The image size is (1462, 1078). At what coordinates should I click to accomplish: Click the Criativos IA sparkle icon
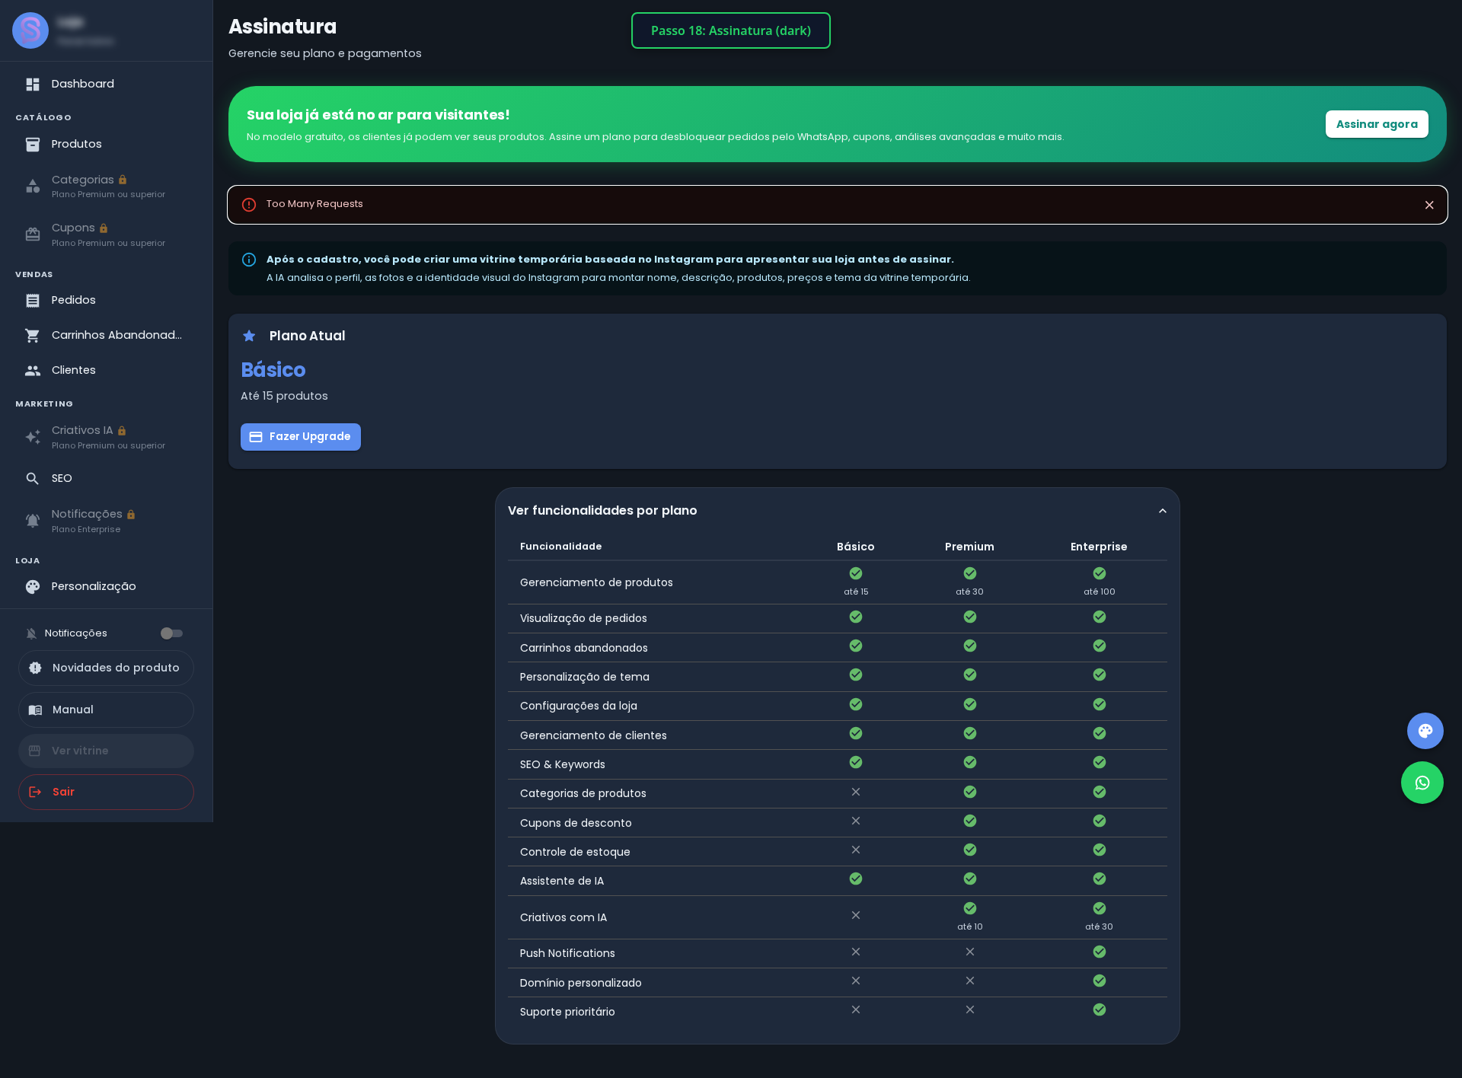click(33, 437)
